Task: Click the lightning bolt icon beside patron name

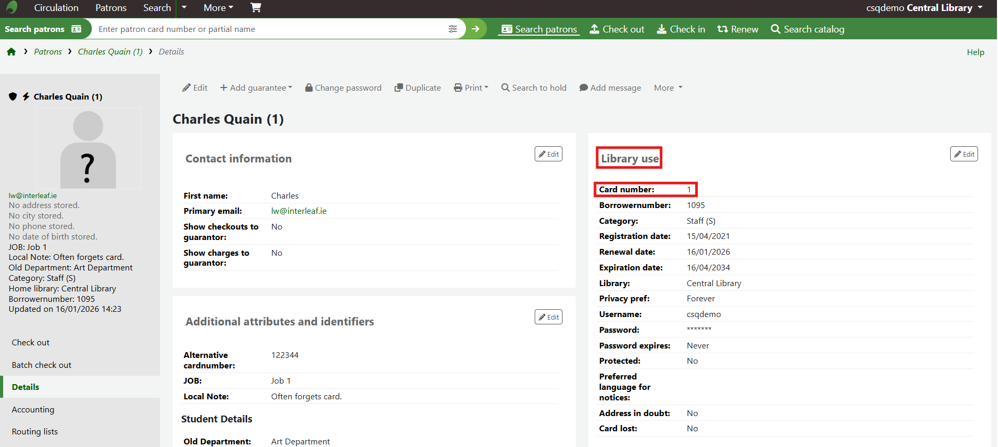Action: [26, 96]
